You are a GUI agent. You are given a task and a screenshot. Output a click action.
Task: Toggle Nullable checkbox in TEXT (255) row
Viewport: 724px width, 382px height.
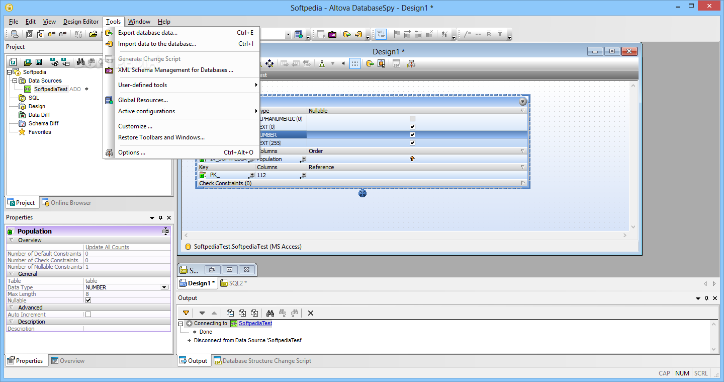coord(413,143)
